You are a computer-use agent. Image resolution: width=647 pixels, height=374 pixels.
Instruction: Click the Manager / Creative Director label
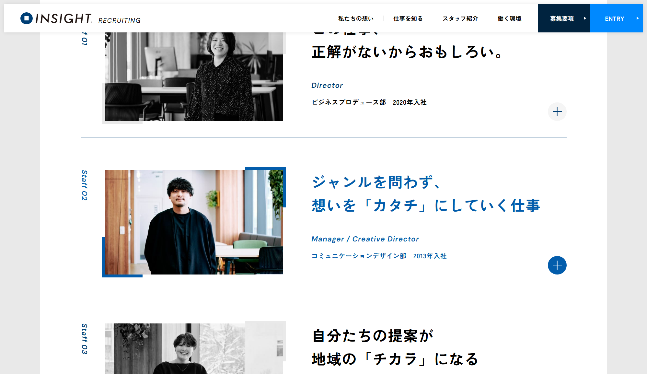365,239
